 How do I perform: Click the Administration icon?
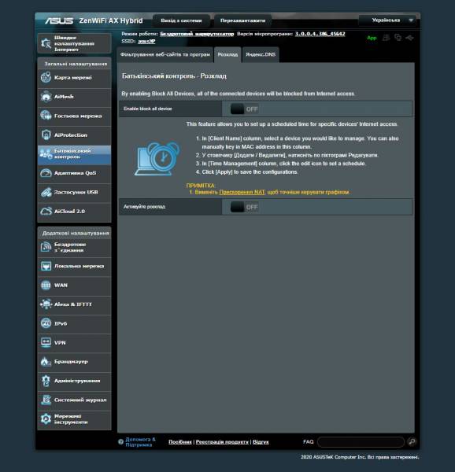point(46,381)
